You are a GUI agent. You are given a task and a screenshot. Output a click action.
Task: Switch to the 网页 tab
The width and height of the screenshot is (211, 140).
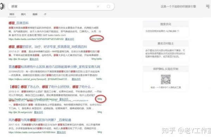click(12, 14)
